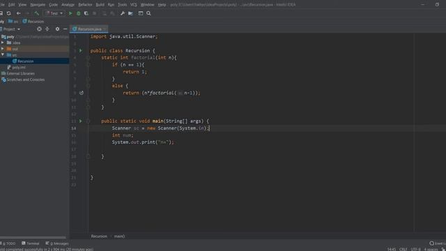Open the Messages tool window
446x251 pixels.
point(57,243)
